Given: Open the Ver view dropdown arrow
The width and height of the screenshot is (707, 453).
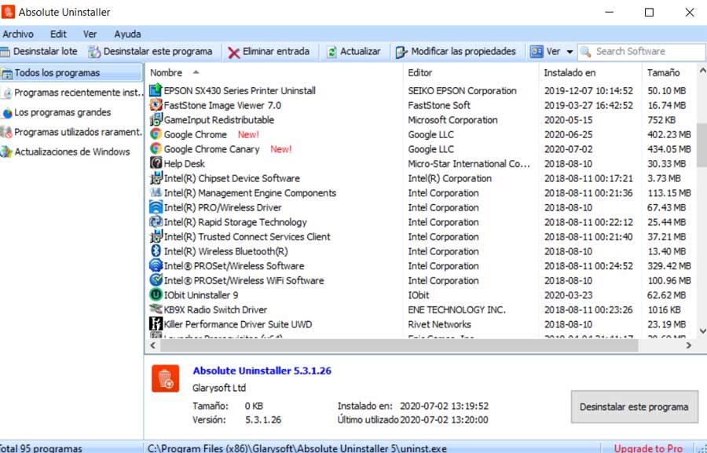Looking at the screenshot, I should click(x=570, y=52).
